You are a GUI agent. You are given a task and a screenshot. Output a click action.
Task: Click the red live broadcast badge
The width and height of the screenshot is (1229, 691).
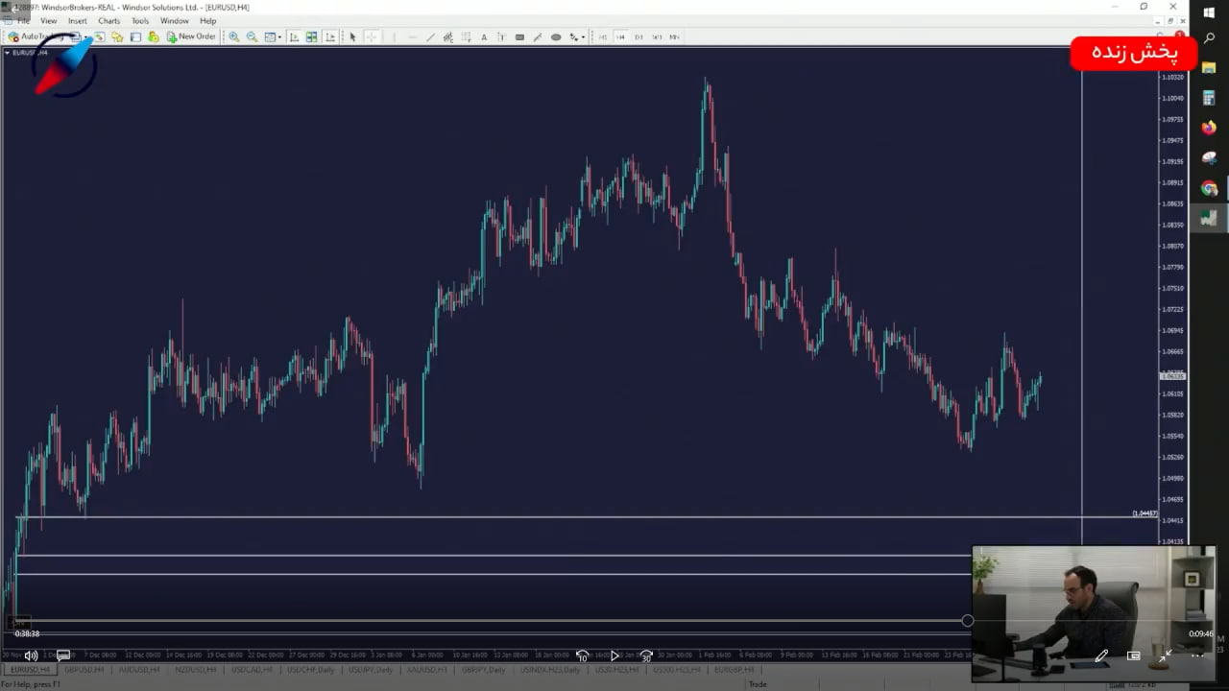1134,53
